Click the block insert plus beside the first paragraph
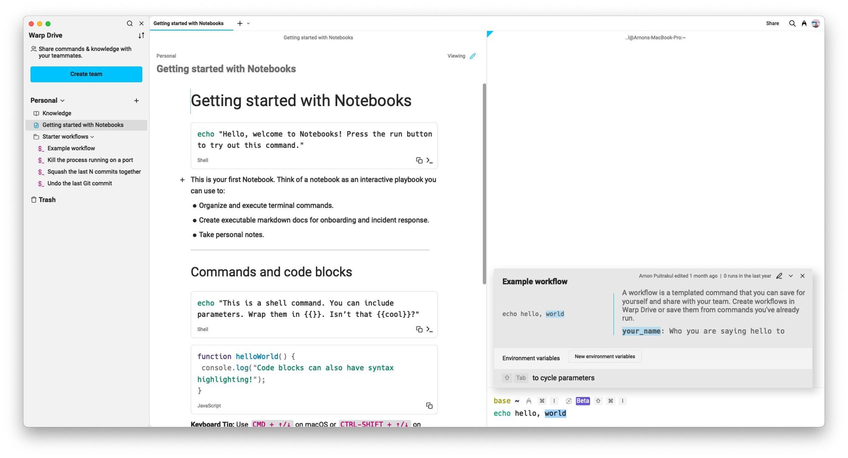 (182, 180)
